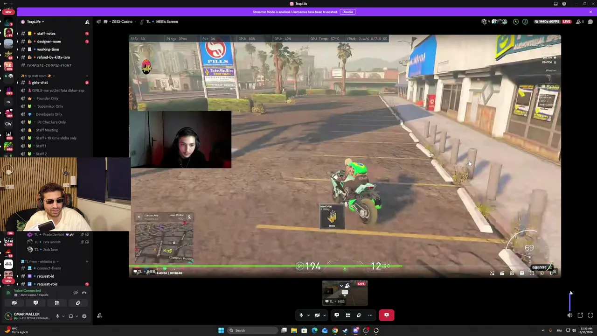Click the voice disconnect phone icon in Voice Connected panel
597x336 pixels.
(84, 293)
